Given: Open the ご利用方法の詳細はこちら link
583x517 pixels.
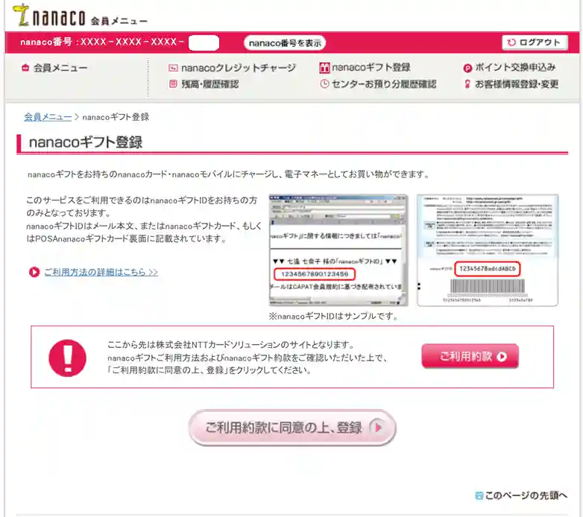Looking at the screenshot, I should click(101, 272).
